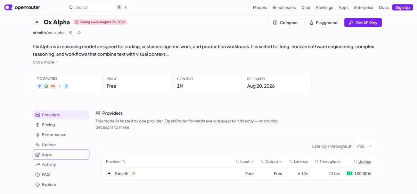417x194 pixels.
Task: Open Rankings in the top navigation
Action: pyautogui.click(x=325, y=7)
